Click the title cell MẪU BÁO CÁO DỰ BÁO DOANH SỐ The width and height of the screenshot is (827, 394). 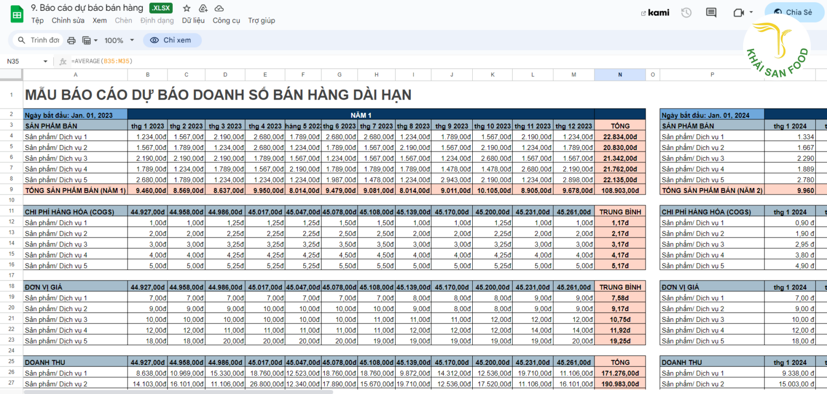[x=218, y=95]
